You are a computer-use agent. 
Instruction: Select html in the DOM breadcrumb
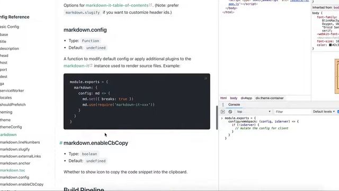pos(224,98)
